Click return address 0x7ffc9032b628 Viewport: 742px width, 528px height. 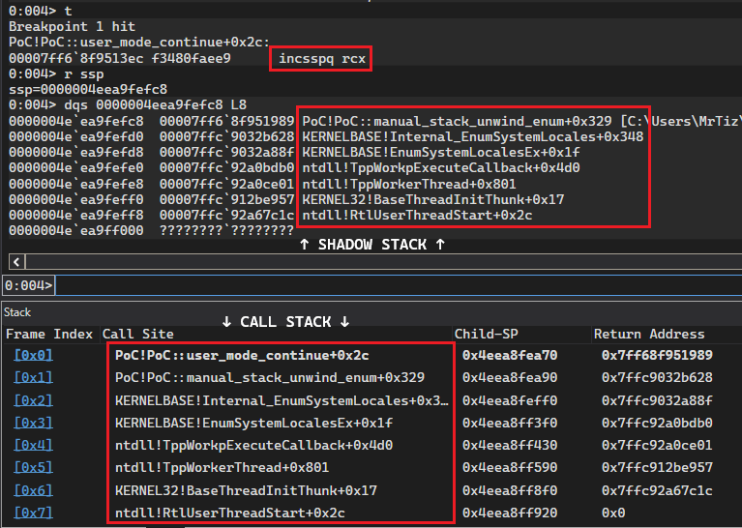(657, 377)
